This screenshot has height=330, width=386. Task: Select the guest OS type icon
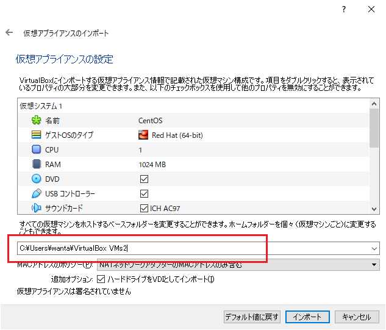pyautogui.click(x=36, y=135)
